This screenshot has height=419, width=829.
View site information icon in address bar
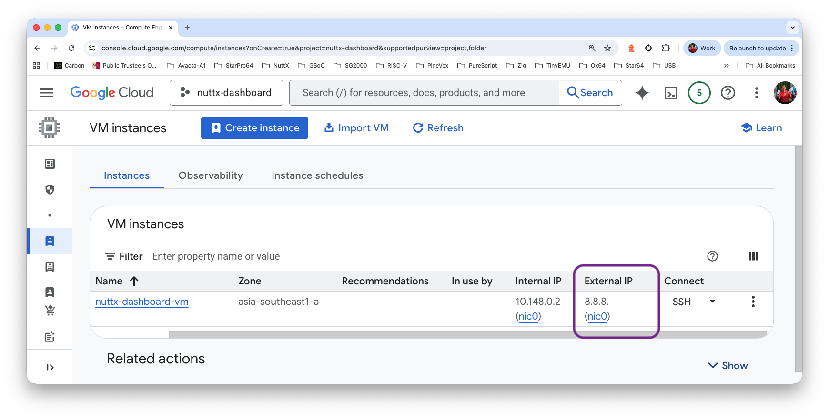[92, 48]
